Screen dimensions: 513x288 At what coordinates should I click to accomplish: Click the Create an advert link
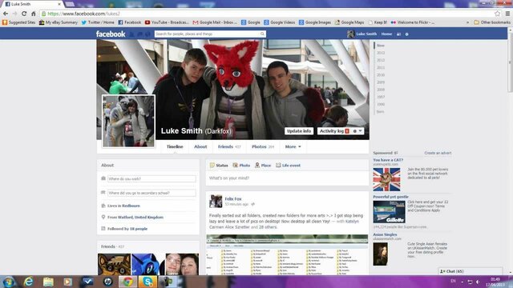point(438,153)
